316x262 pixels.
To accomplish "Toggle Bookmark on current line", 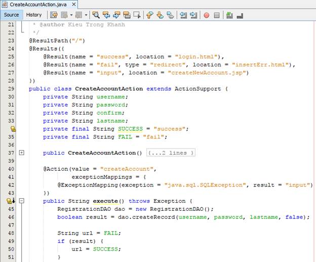I will [170, 15].
